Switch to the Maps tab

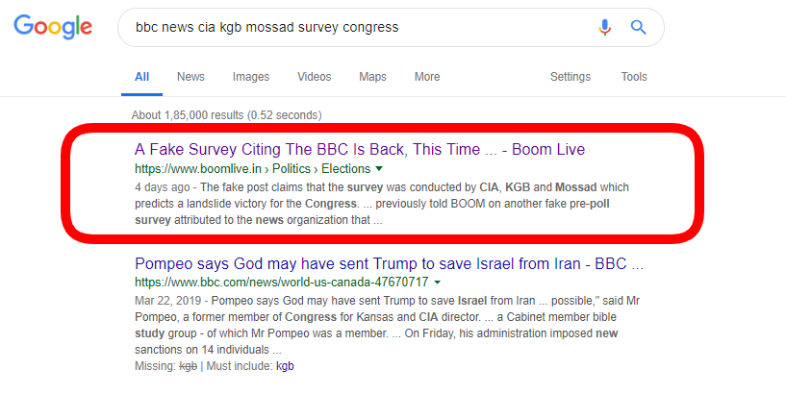click(x=372, y=77)
